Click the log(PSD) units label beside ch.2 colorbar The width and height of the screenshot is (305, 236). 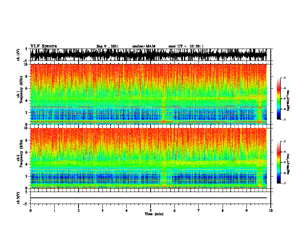288,164
